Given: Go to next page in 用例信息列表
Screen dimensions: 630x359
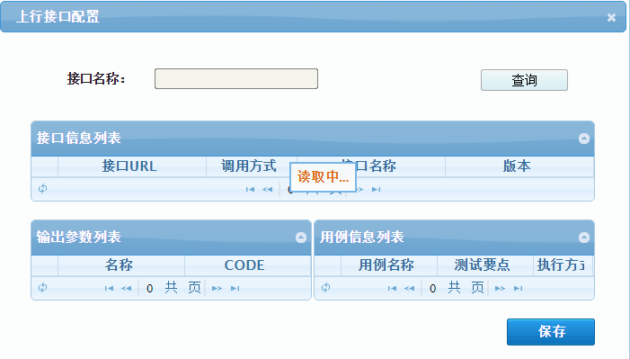Looking at the screenshot, I should pos(500,288).
